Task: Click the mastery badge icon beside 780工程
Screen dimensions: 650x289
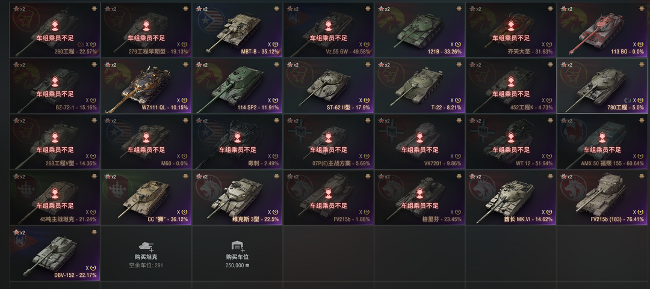Action: coord(628,100)
